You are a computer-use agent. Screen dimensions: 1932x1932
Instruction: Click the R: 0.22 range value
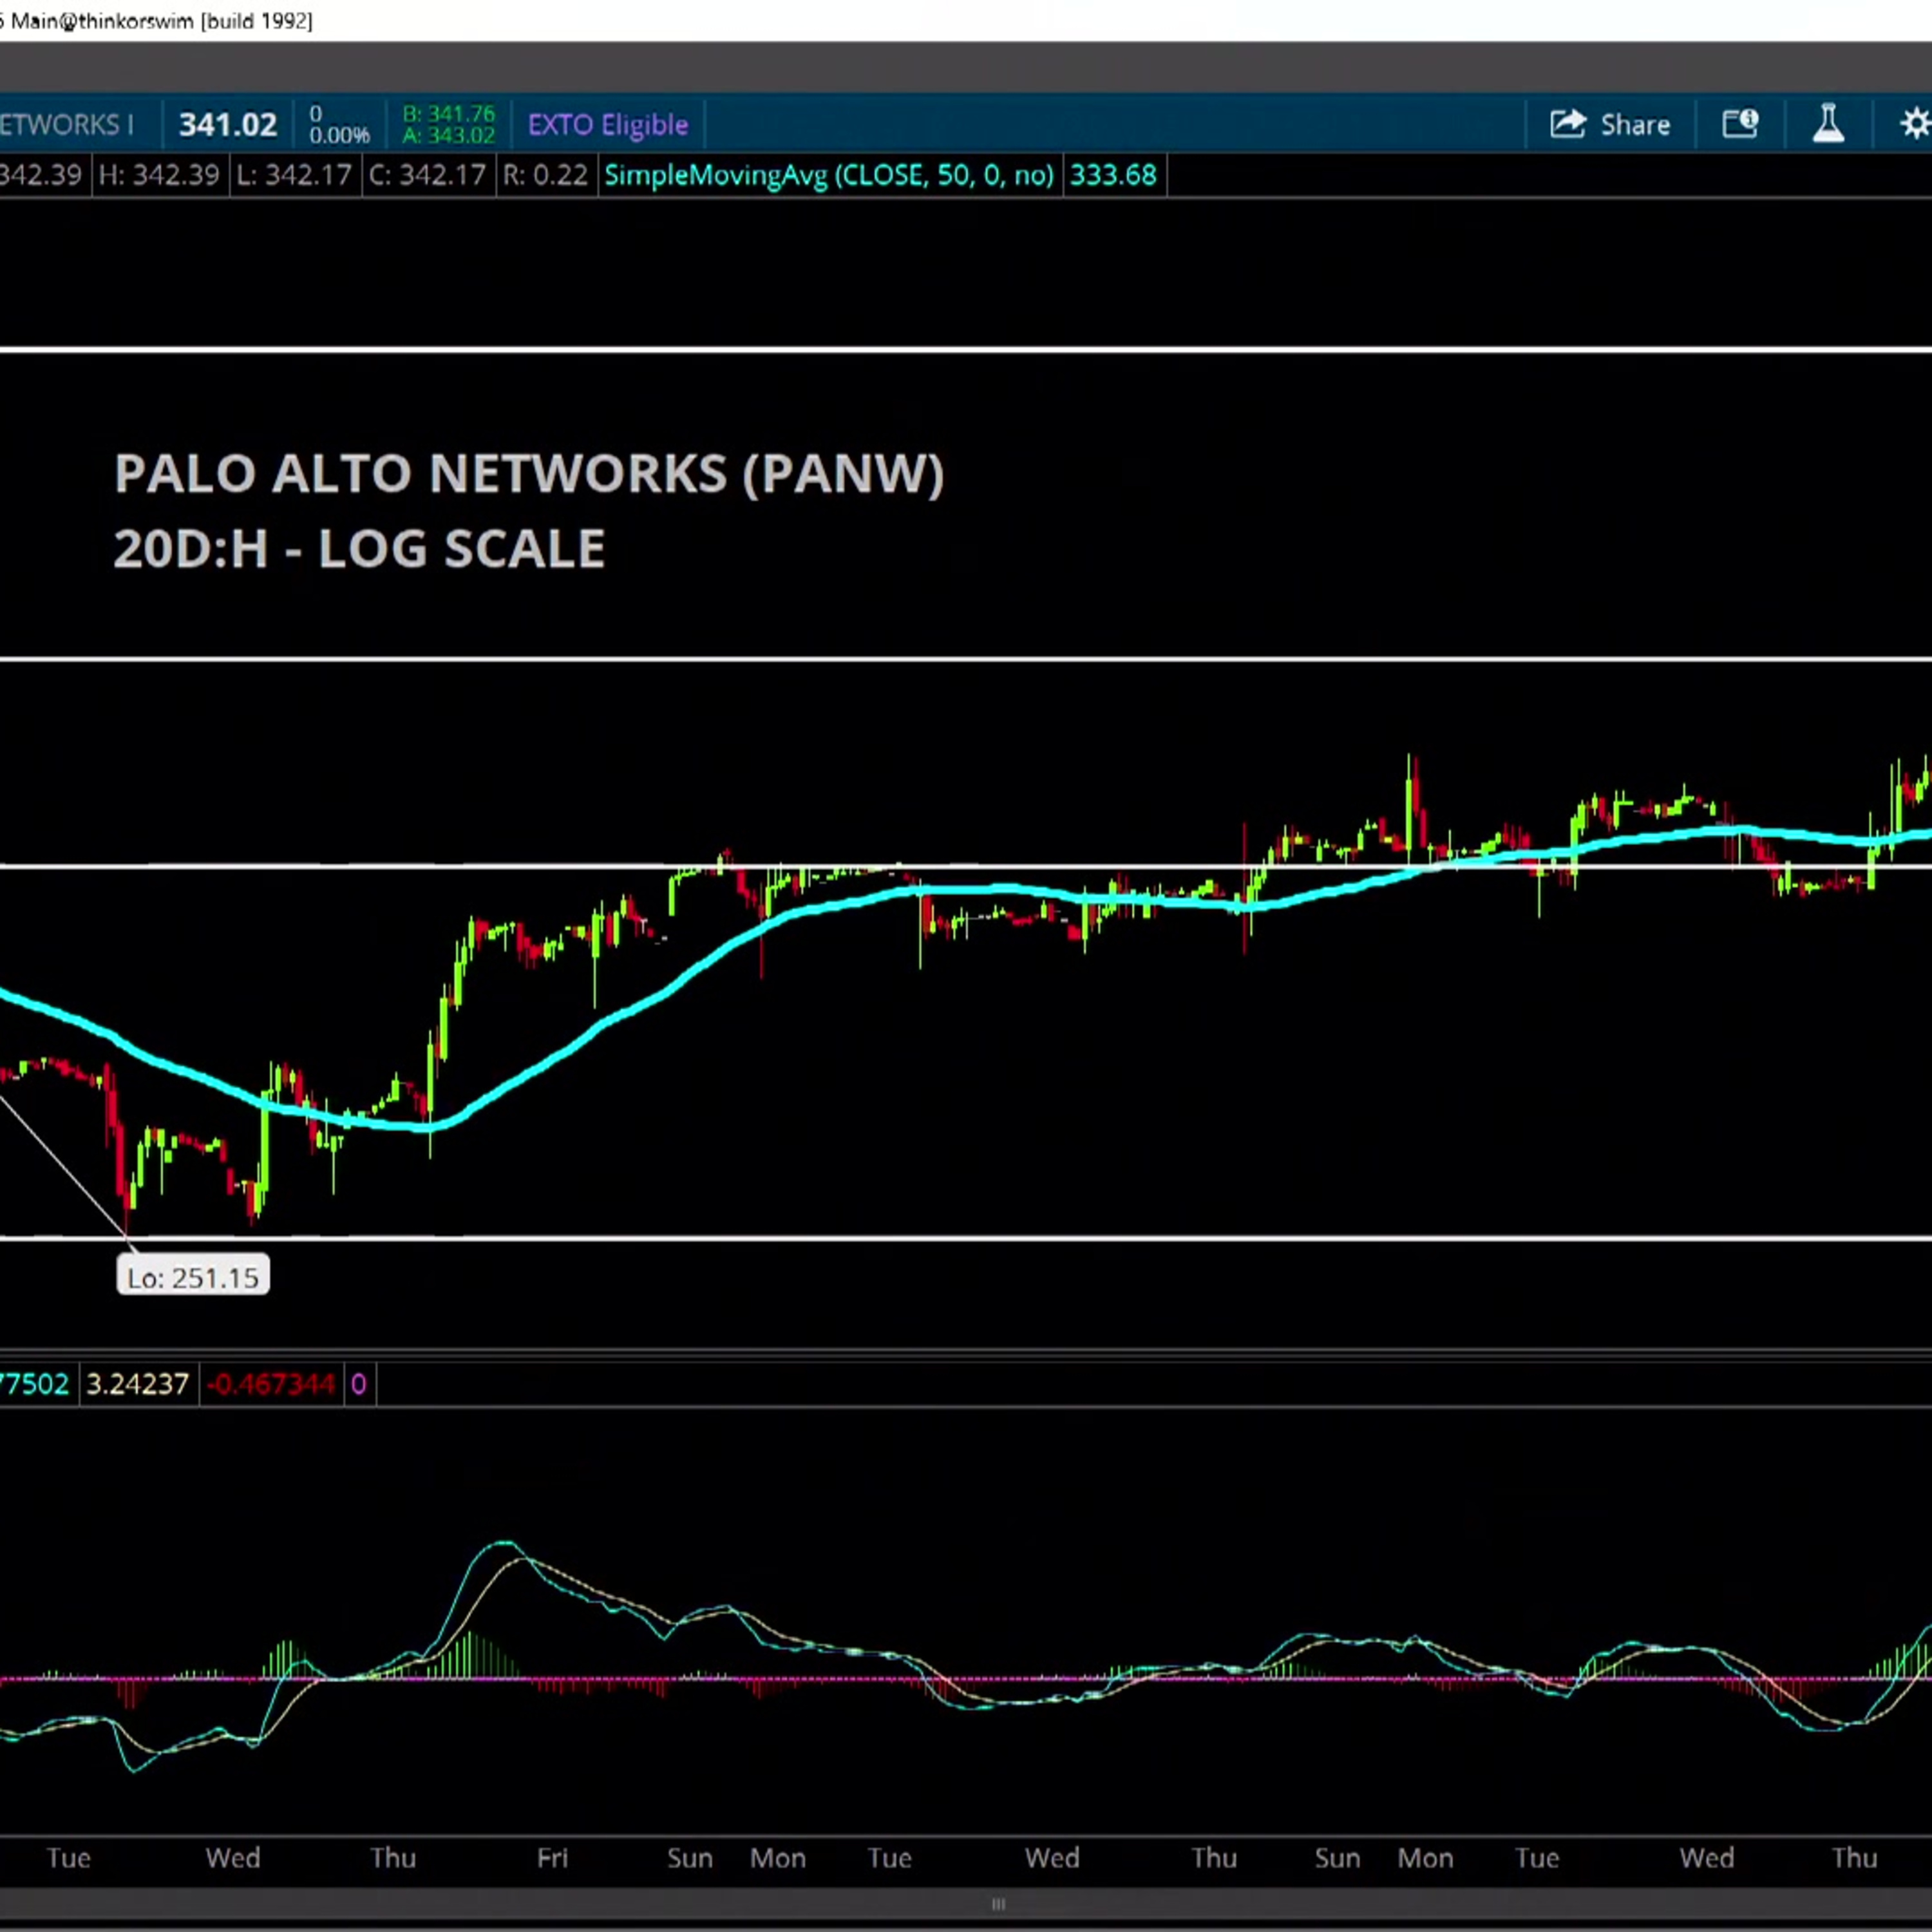pos(545,176)
